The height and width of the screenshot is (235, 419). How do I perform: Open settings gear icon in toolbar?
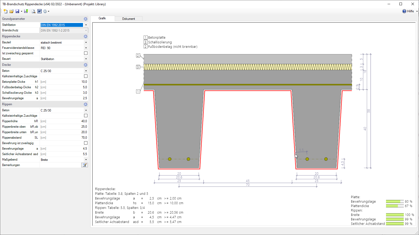coord(45,11)
